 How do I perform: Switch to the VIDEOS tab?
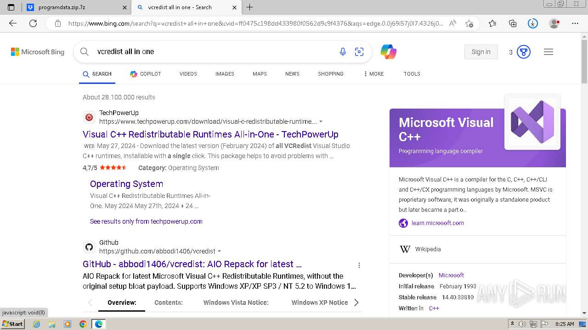188,74
